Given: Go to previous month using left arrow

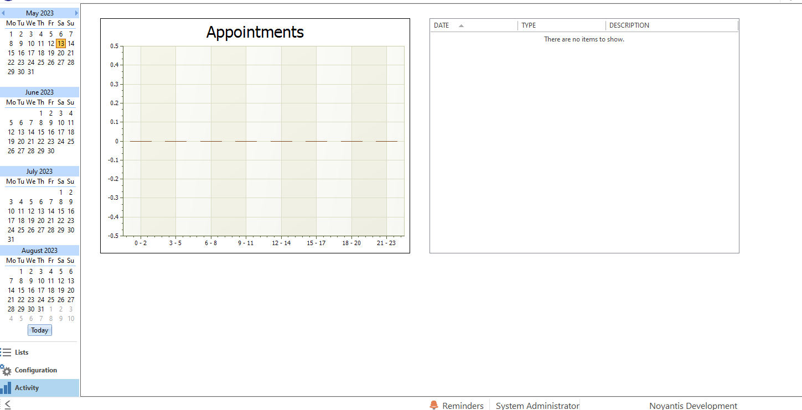Looking at the screenshot, I should click(3, 13).
